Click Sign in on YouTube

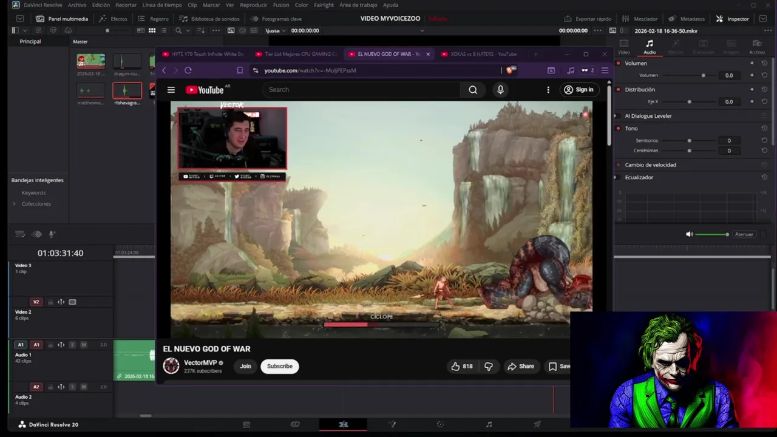coord(579,90)
